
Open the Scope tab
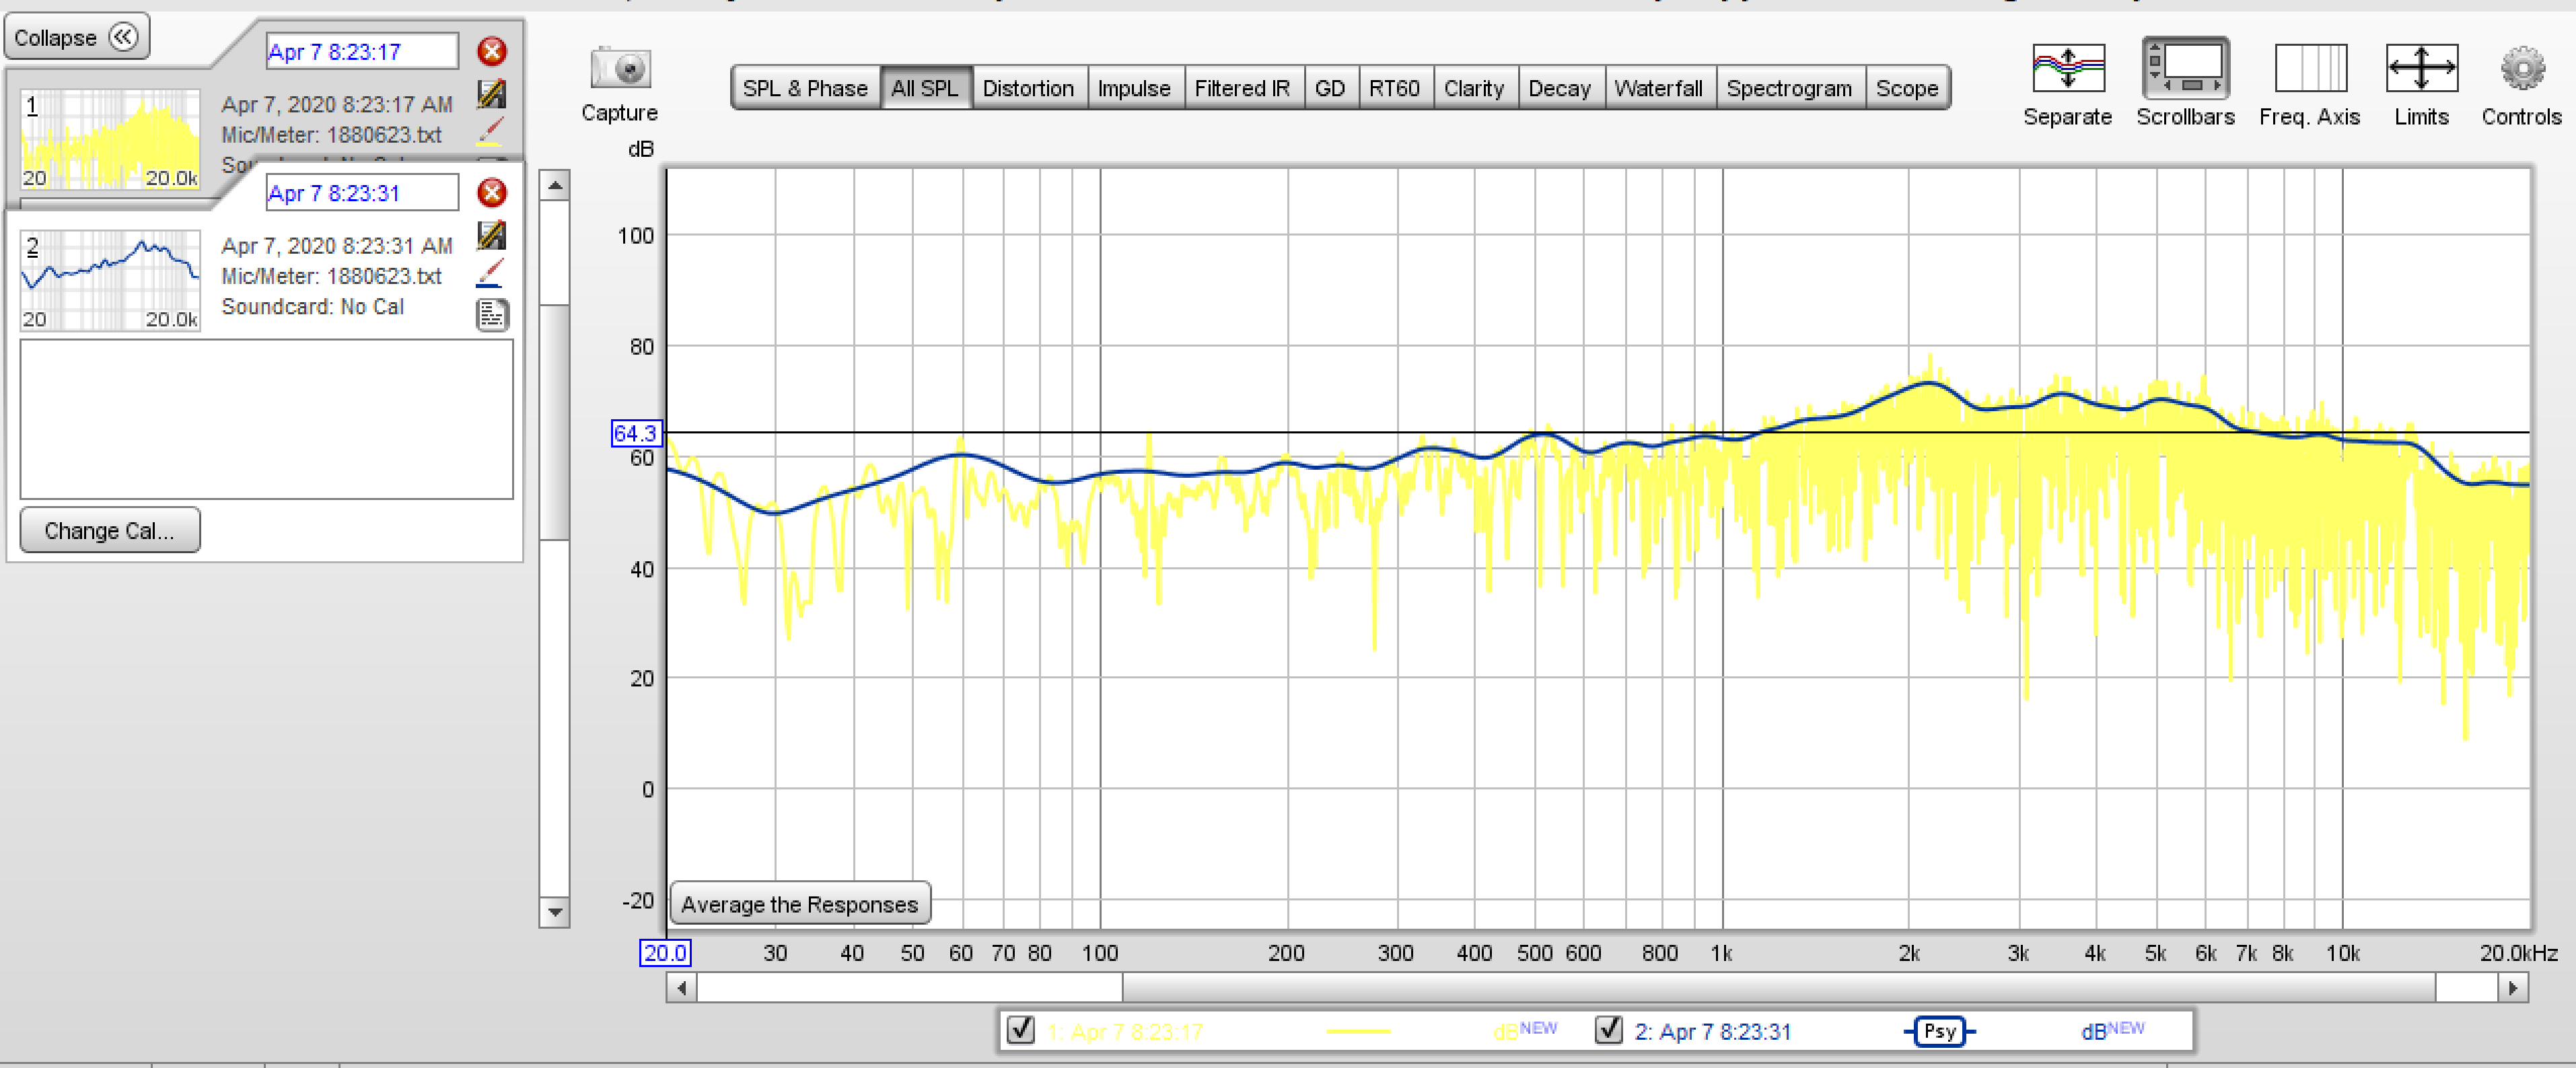[1907, 88]
